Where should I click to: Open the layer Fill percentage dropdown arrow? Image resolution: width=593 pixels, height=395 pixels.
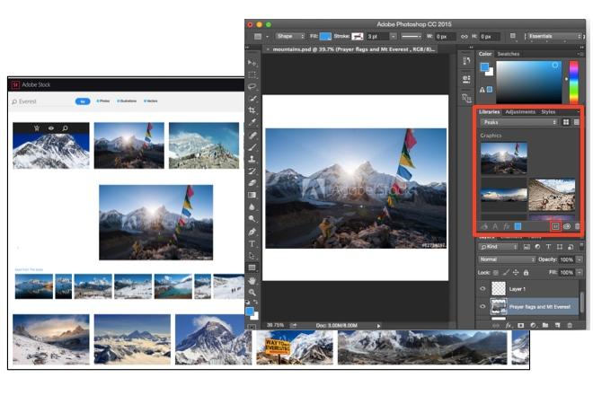[x=579, y=273]
